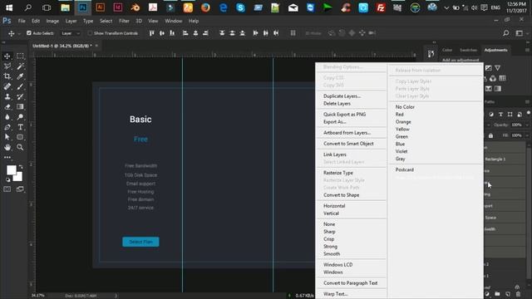Select the Zoom tool
This screenshot has height=299, width=532.
[x=20, y=147]
